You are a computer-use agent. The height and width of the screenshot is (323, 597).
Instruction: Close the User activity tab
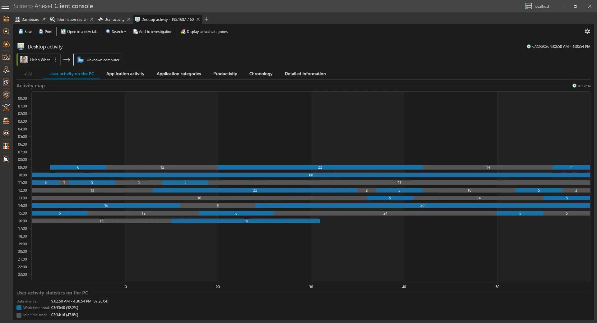click(x=129, y=19)
